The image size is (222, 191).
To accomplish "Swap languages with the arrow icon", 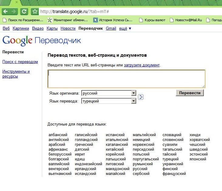I will click(140, 97).
